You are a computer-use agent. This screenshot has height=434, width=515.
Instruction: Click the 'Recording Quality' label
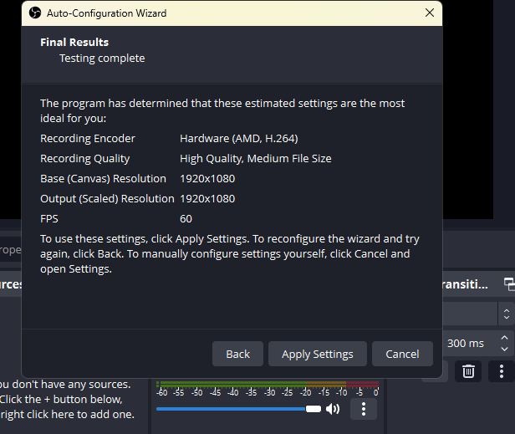tap(84, 159)
